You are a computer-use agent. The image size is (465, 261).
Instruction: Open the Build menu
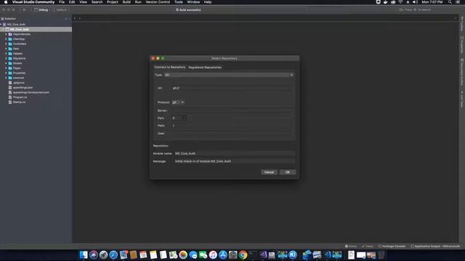pyautogui.click(x=126, y=2)
